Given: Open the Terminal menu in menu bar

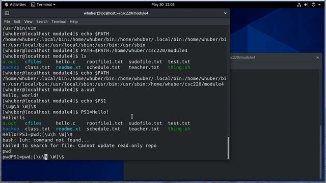Looking at the screenshot, I should click(x=59, y=21).
